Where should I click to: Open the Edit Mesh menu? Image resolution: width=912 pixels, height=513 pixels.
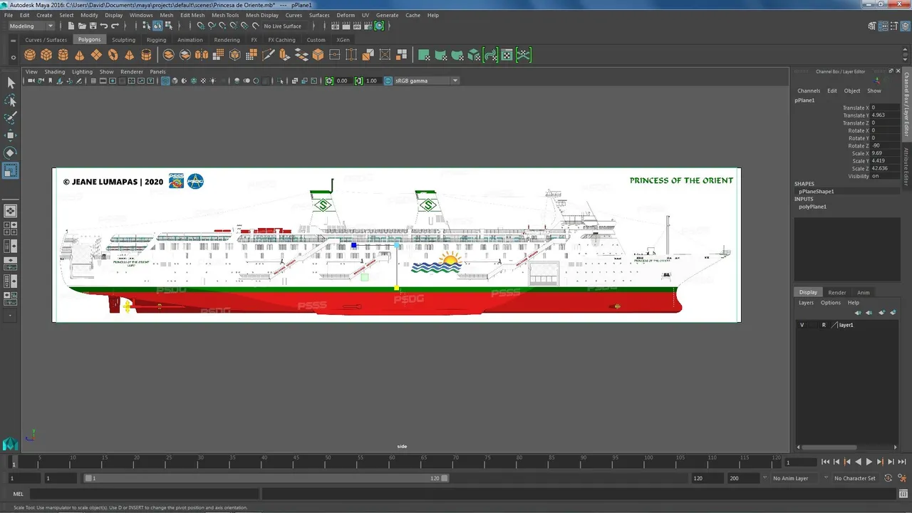pos(192,15)
